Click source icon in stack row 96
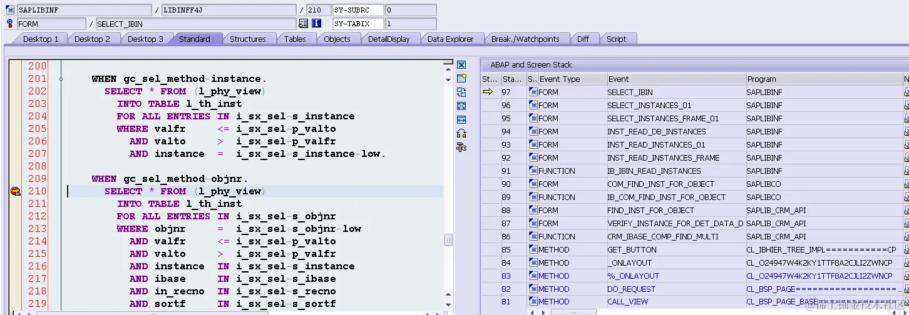This screenshot has height=315, width=909. [533, 105]
